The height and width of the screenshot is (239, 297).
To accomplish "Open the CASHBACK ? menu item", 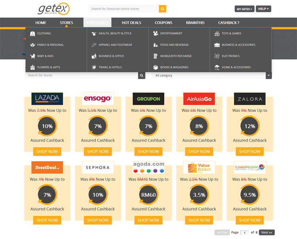I will click(228, 23).
